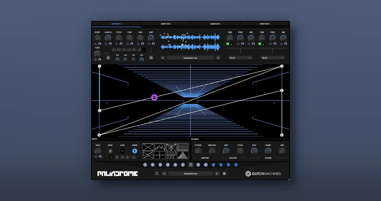
Task: Toggle the modulation dot under PITCH knob
Action: (117, 44)
